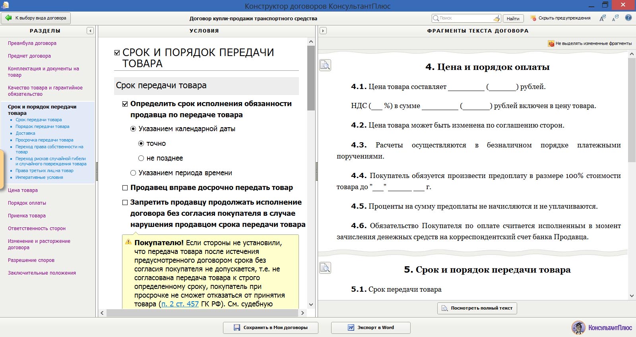Click conditions vertical scrollbar thumb
636x337 pixels.
pyautogui.click(x=311, y=78)
